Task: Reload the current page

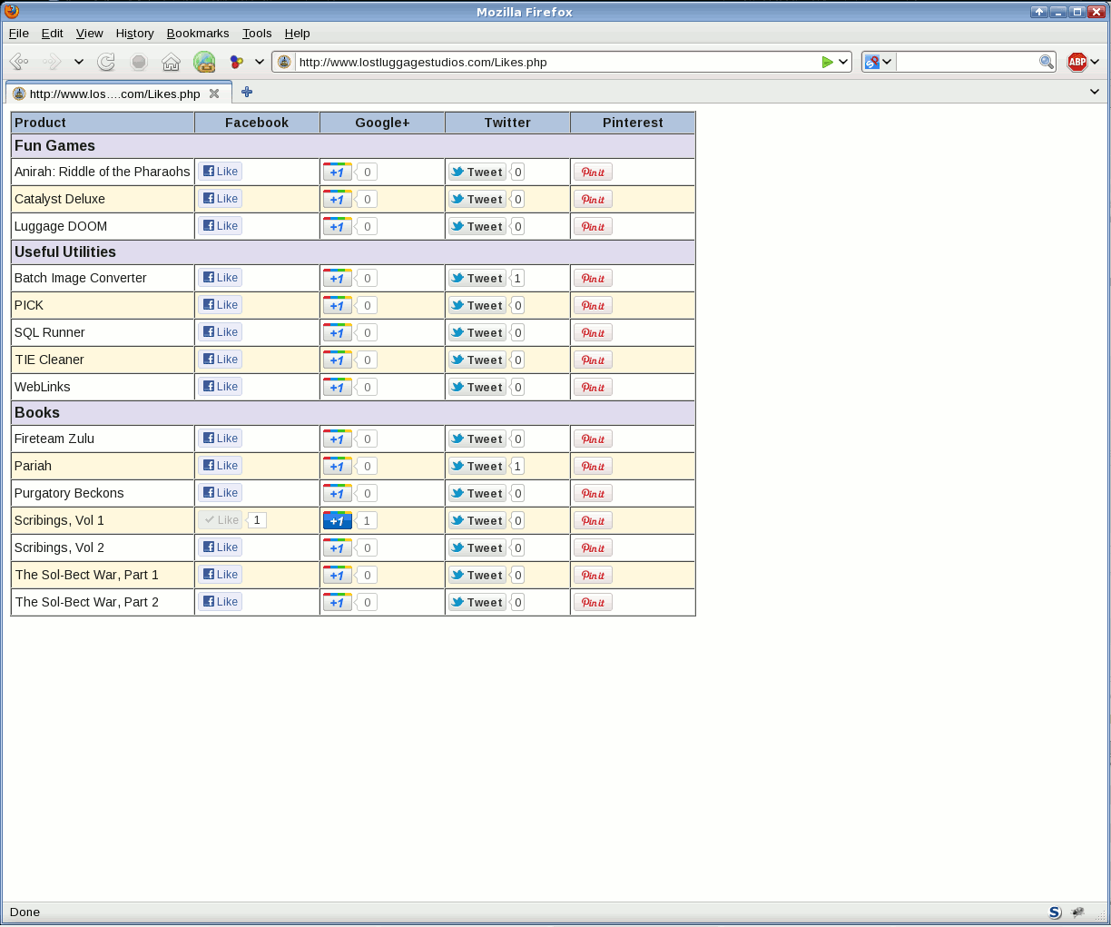Action: click(106, 62)
